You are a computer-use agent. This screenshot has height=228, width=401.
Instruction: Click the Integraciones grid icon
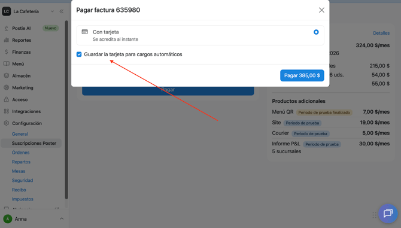click(x=7, y=111)
